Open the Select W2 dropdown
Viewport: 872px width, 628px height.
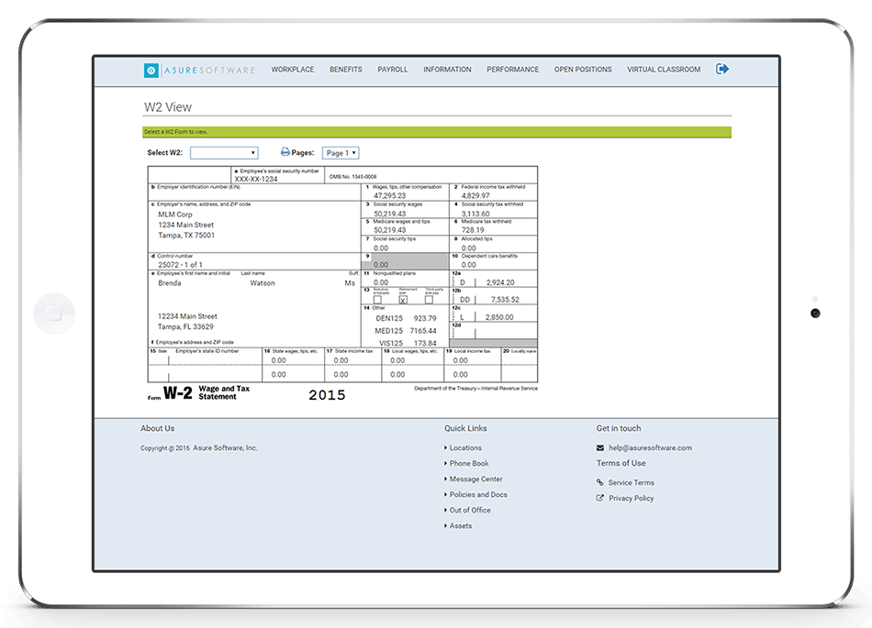pyautogui.click(x=225, y=152)
